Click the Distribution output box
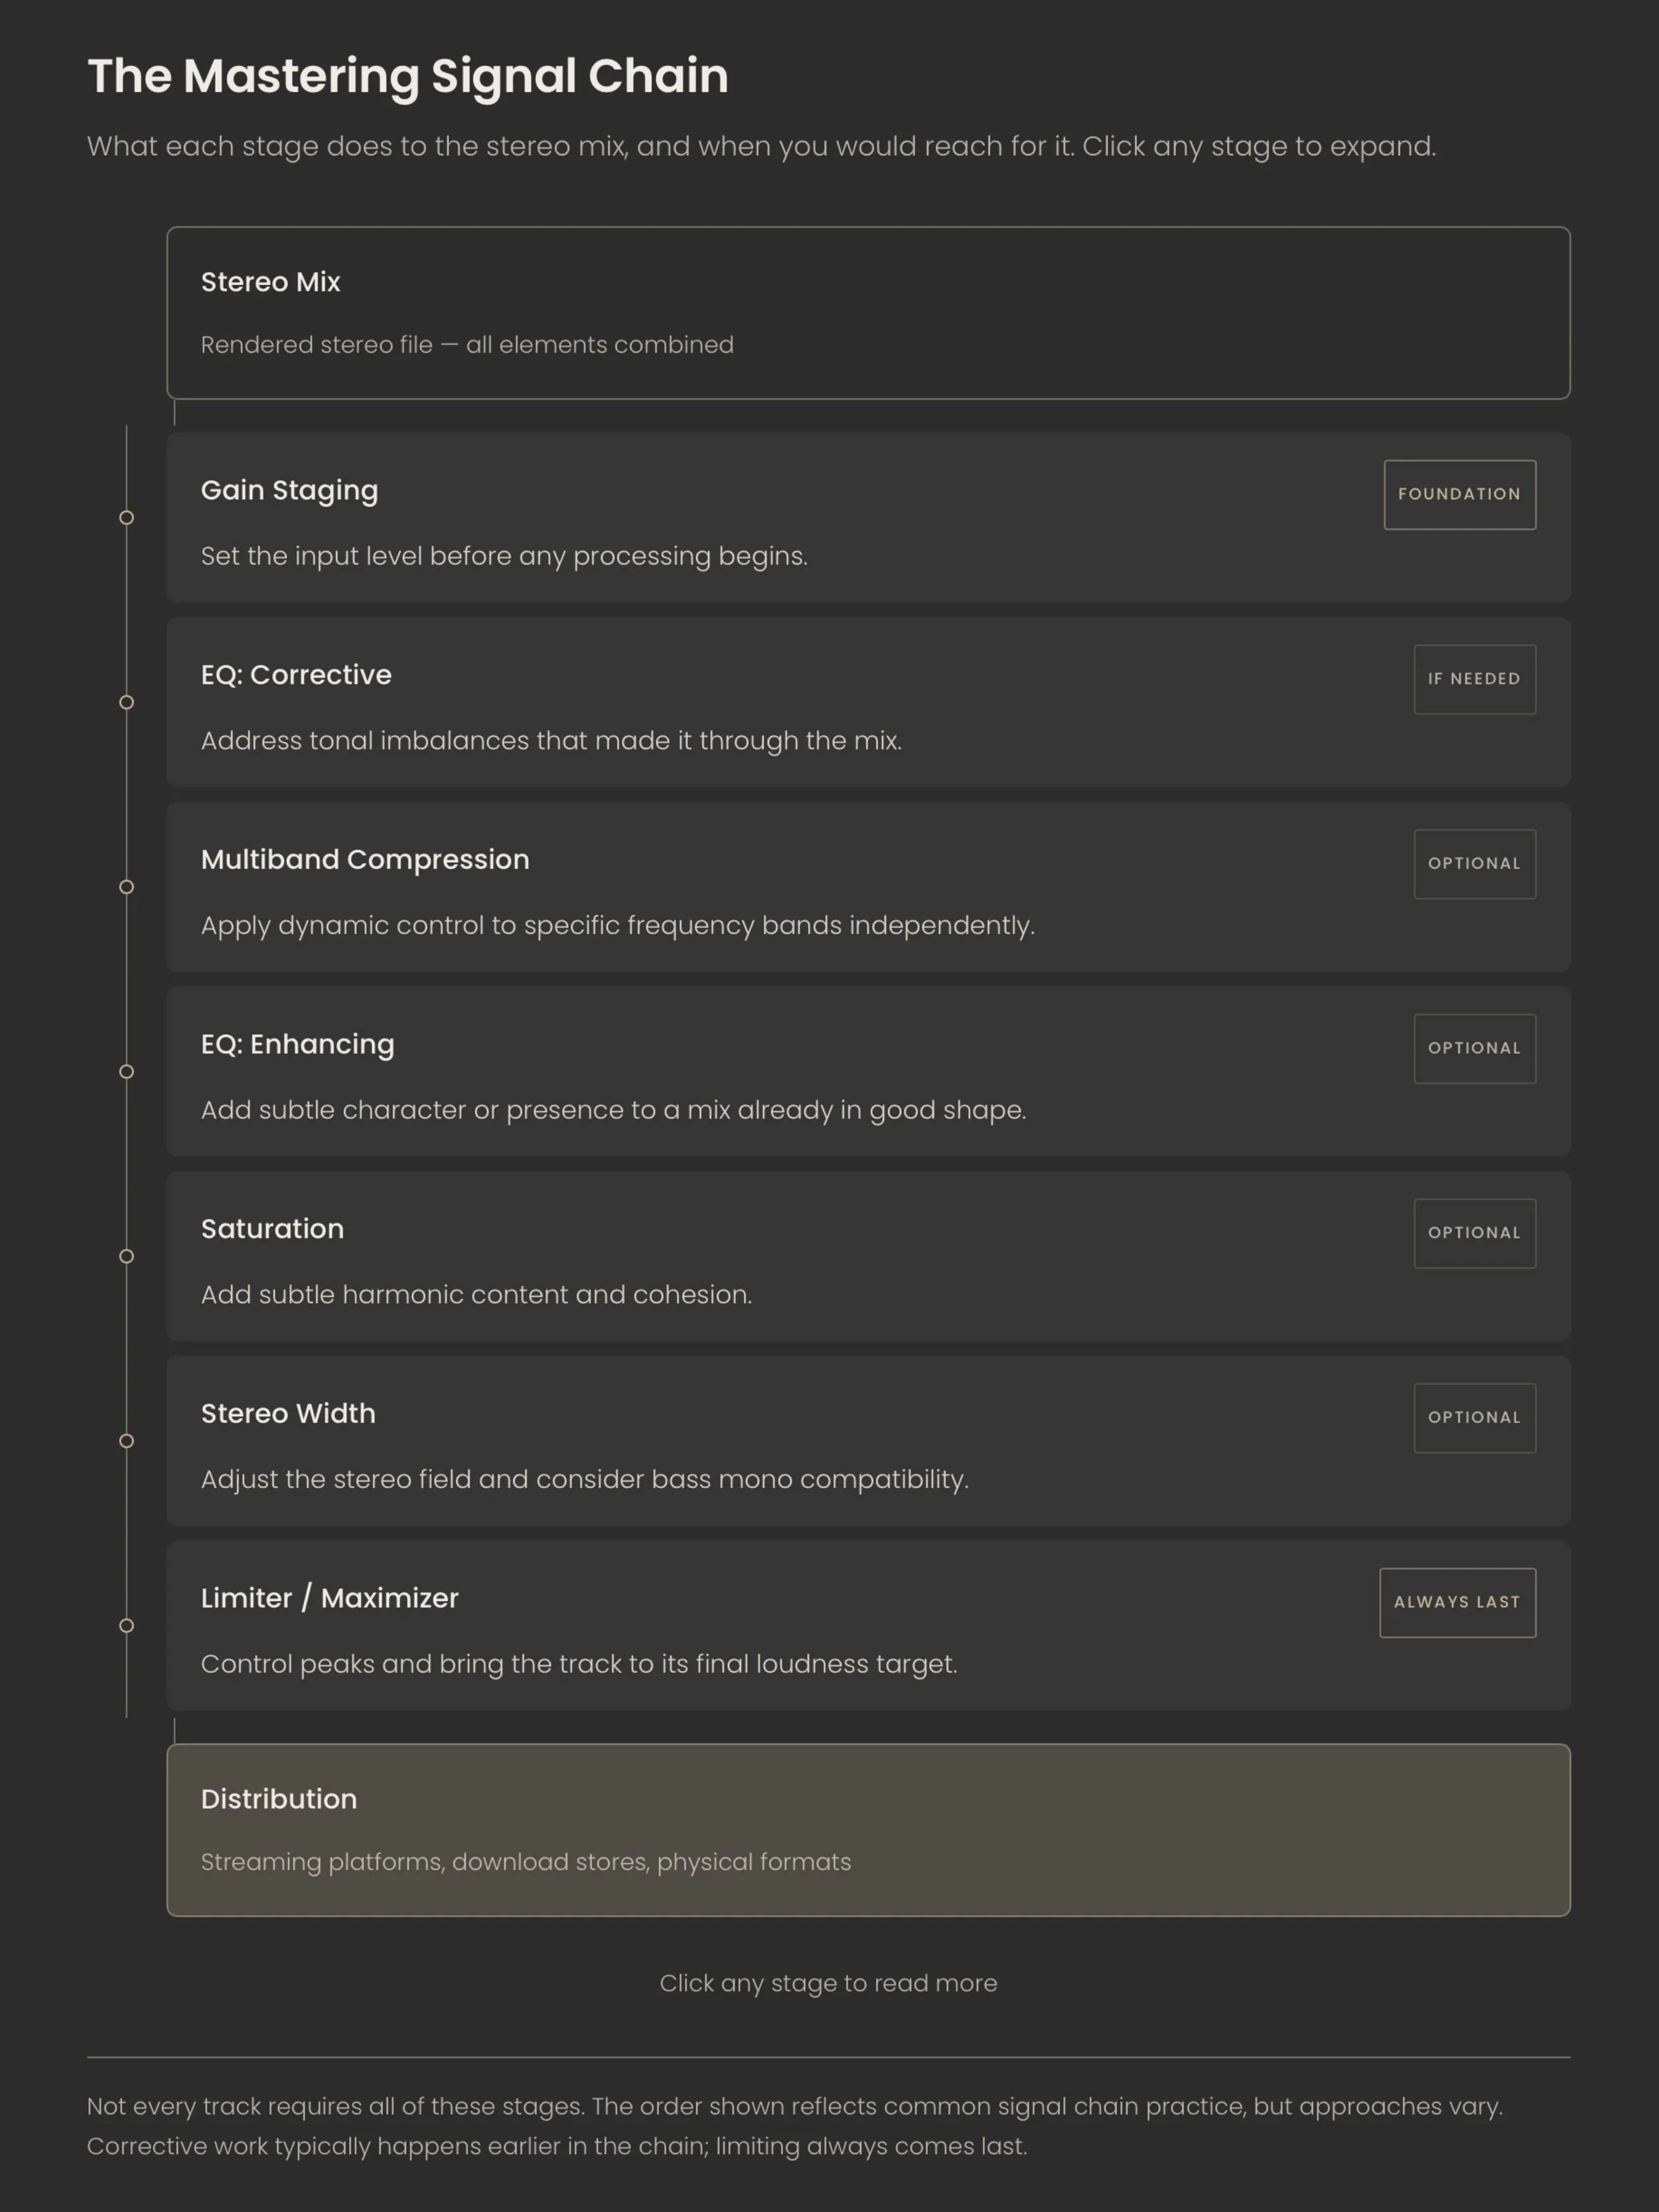 868,1830
